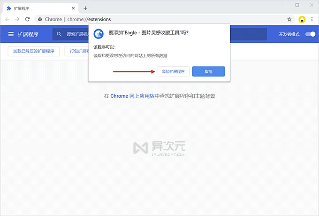Click 加载已解压的扩展程序 button
319x216 pixels.
coord(34,51)
